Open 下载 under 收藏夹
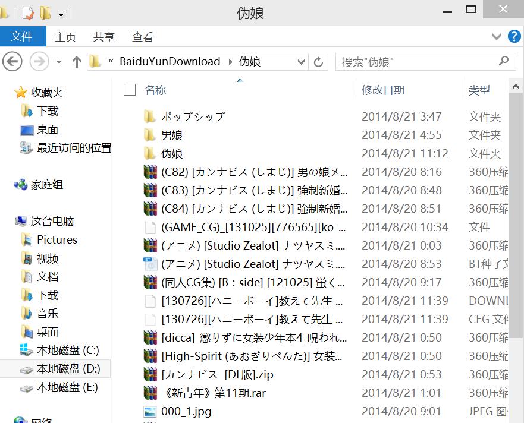This screenshot has width=524, height=423. coord(48,111)
